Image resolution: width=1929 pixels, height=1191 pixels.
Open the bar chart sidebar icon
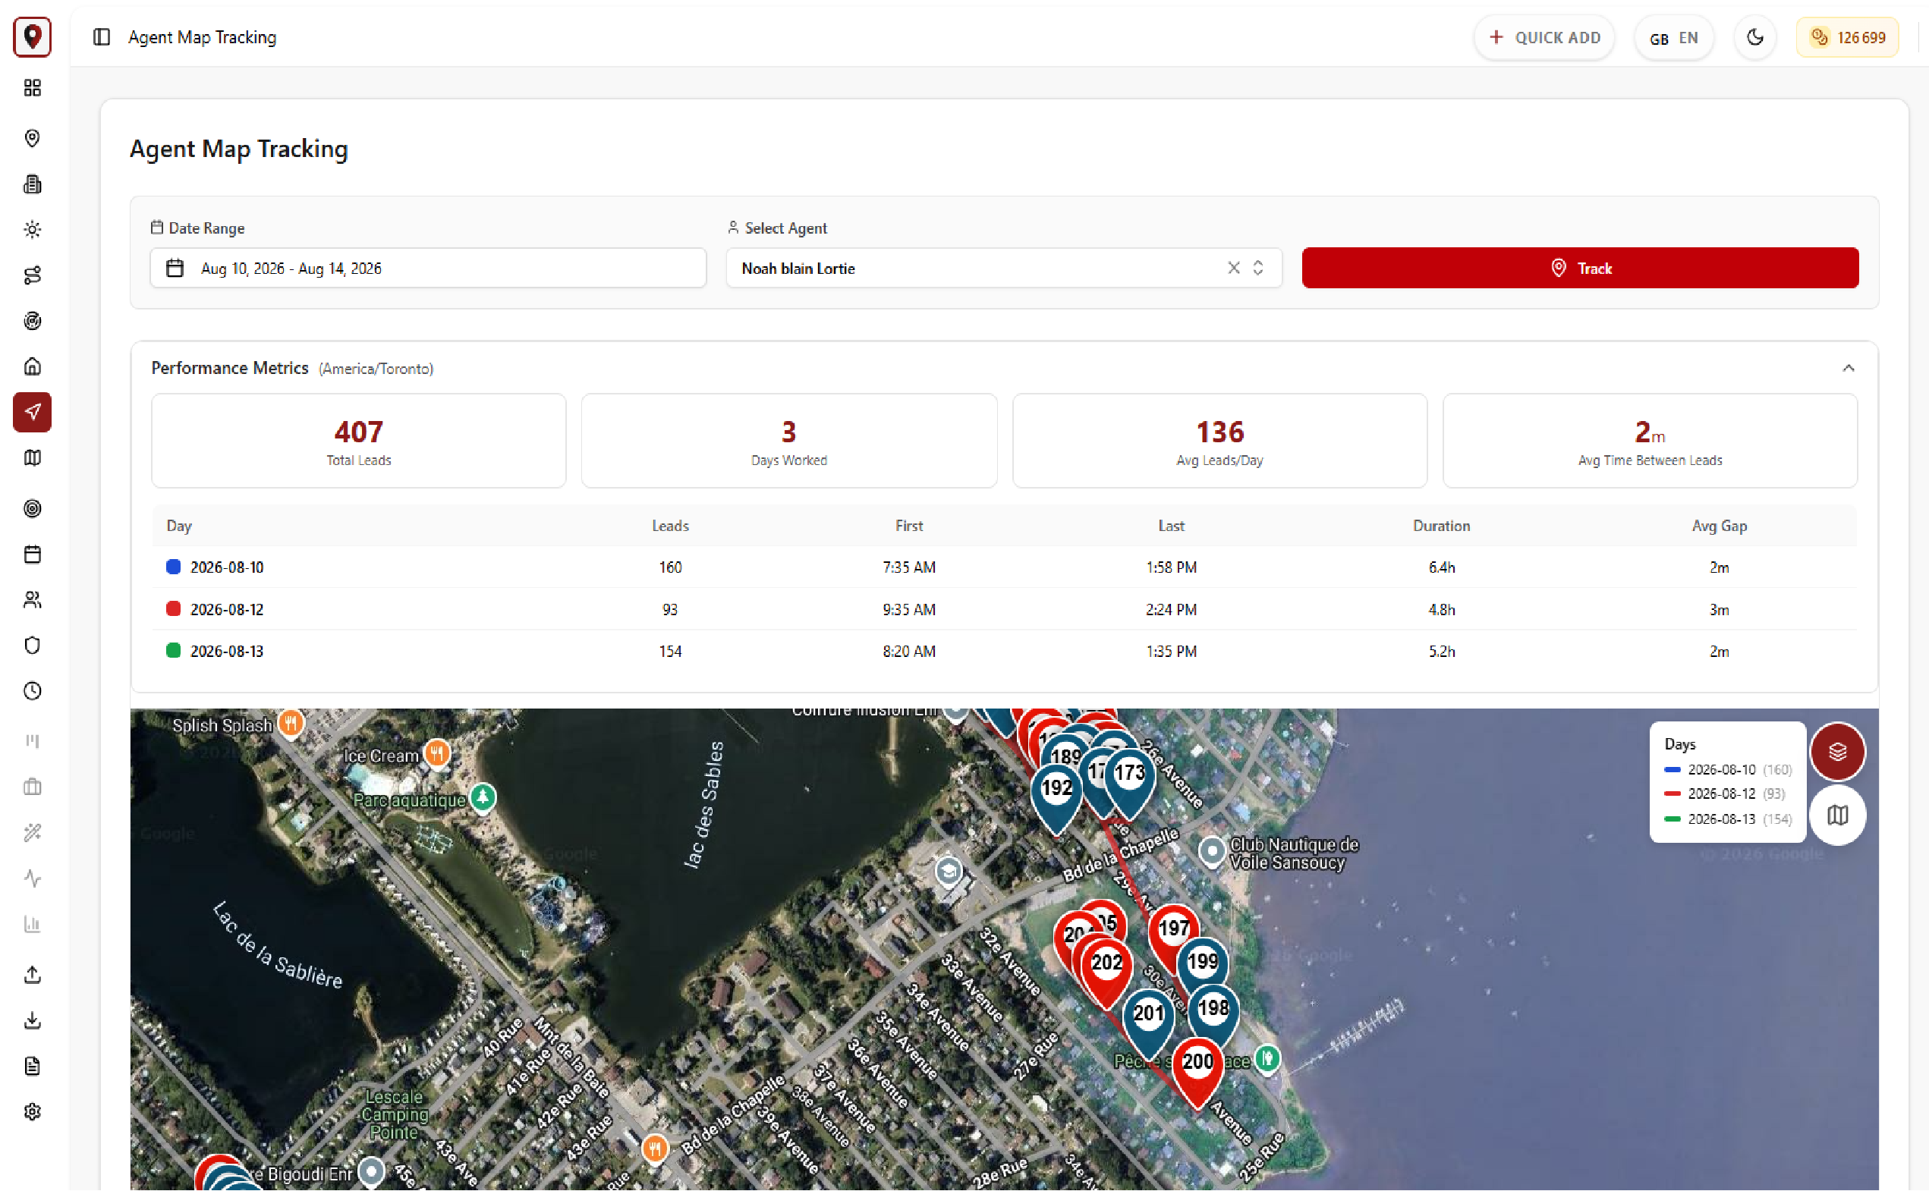click(x=33, y=924)
